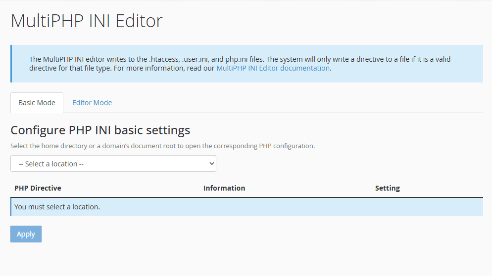Switch to the Basic Mode tab
492x276 pixels.
point(37,103)
